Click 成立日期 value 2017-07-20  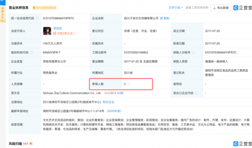point(212,31)
